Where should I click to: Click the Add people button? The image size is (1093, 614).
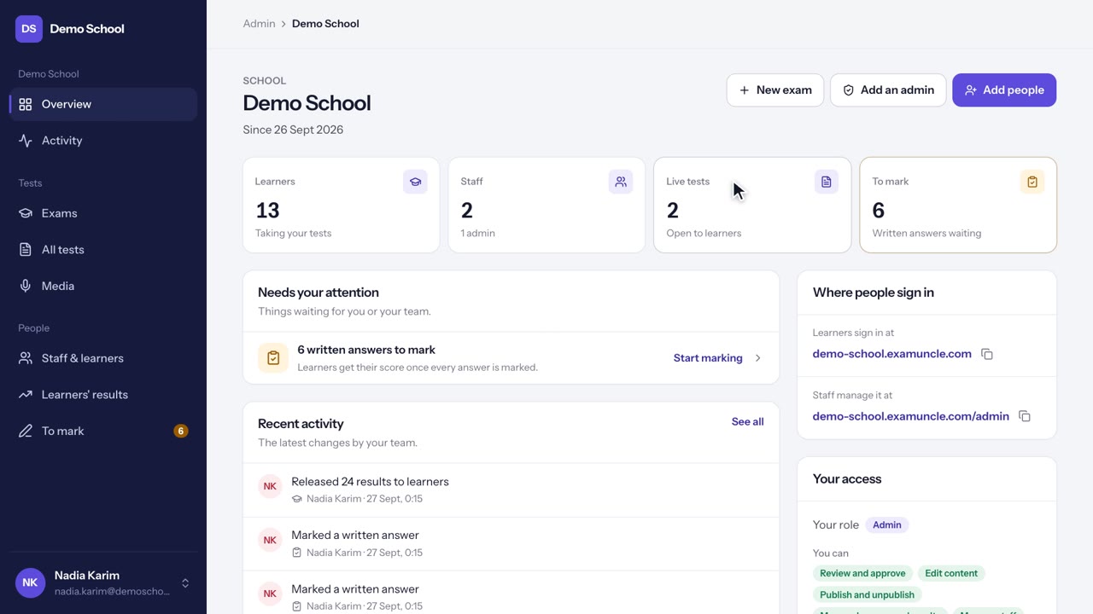click(1004, 90)
